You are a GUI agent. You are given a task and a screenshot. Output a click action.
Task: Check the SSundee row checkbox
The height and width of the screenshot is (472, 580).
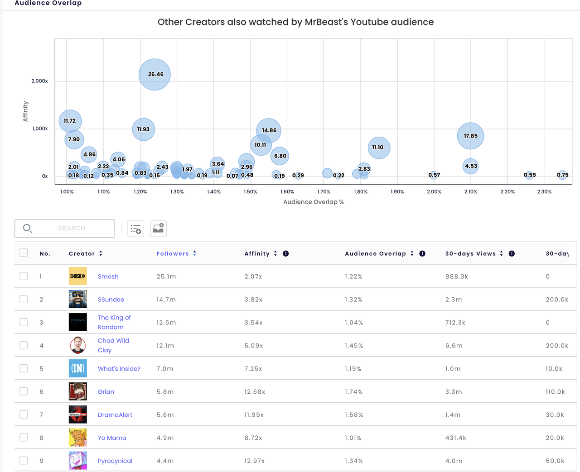coord(24,299)
